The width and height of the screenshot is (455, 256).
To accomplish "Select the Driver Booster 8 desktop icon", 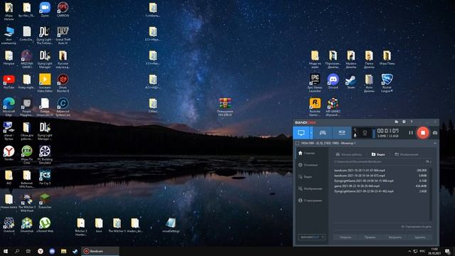I will [x=63, y=83].
